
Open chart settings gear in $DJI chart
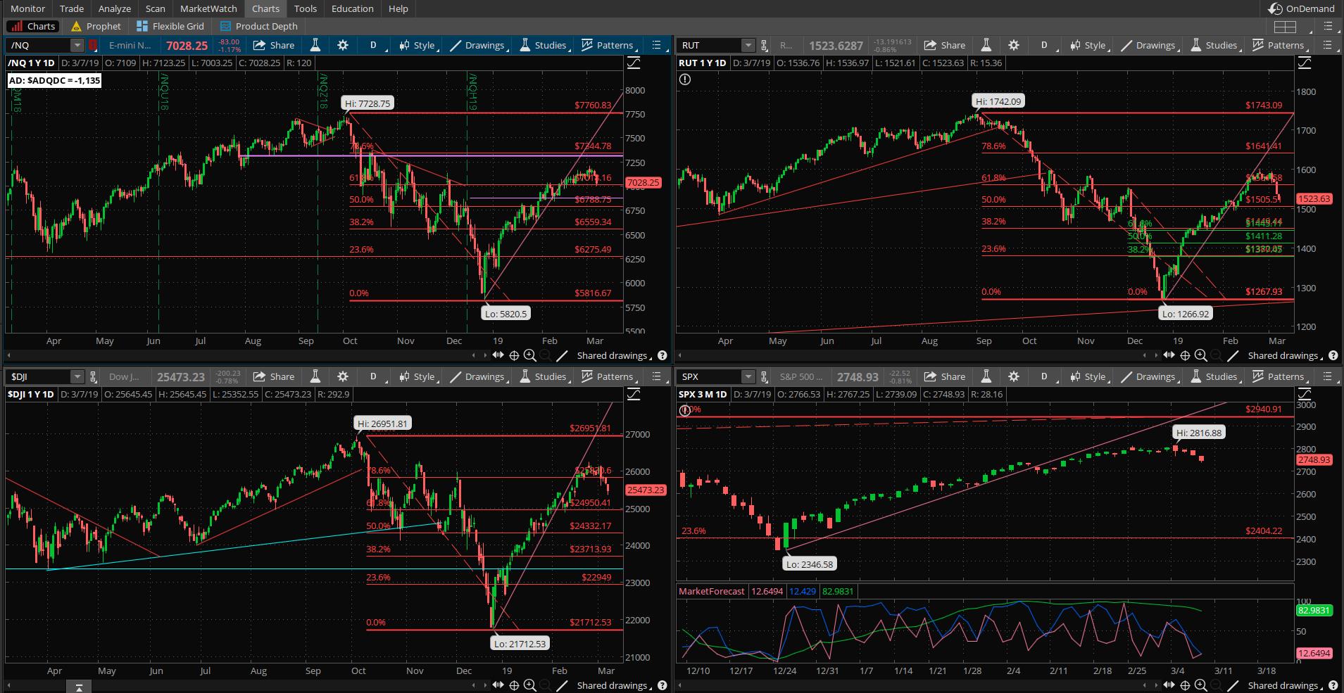[x=343, y=376]
